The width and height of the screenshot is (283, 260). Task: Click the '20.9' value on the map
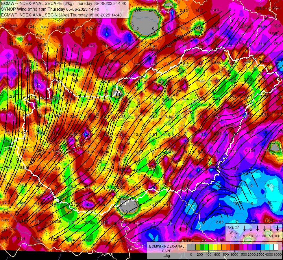point(89,169)
